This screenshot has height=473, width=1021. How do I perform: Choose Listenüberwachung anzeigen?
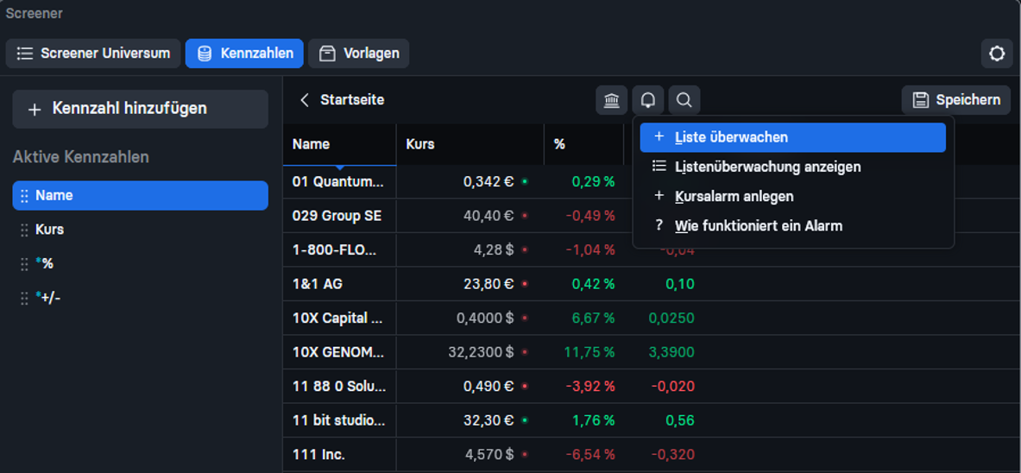[x=792, y=167]
